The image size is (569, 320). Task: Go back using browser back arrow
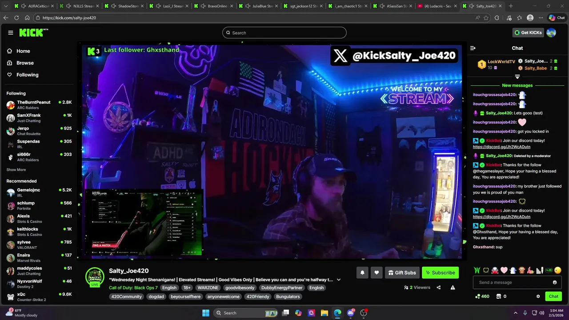point(6,18)
